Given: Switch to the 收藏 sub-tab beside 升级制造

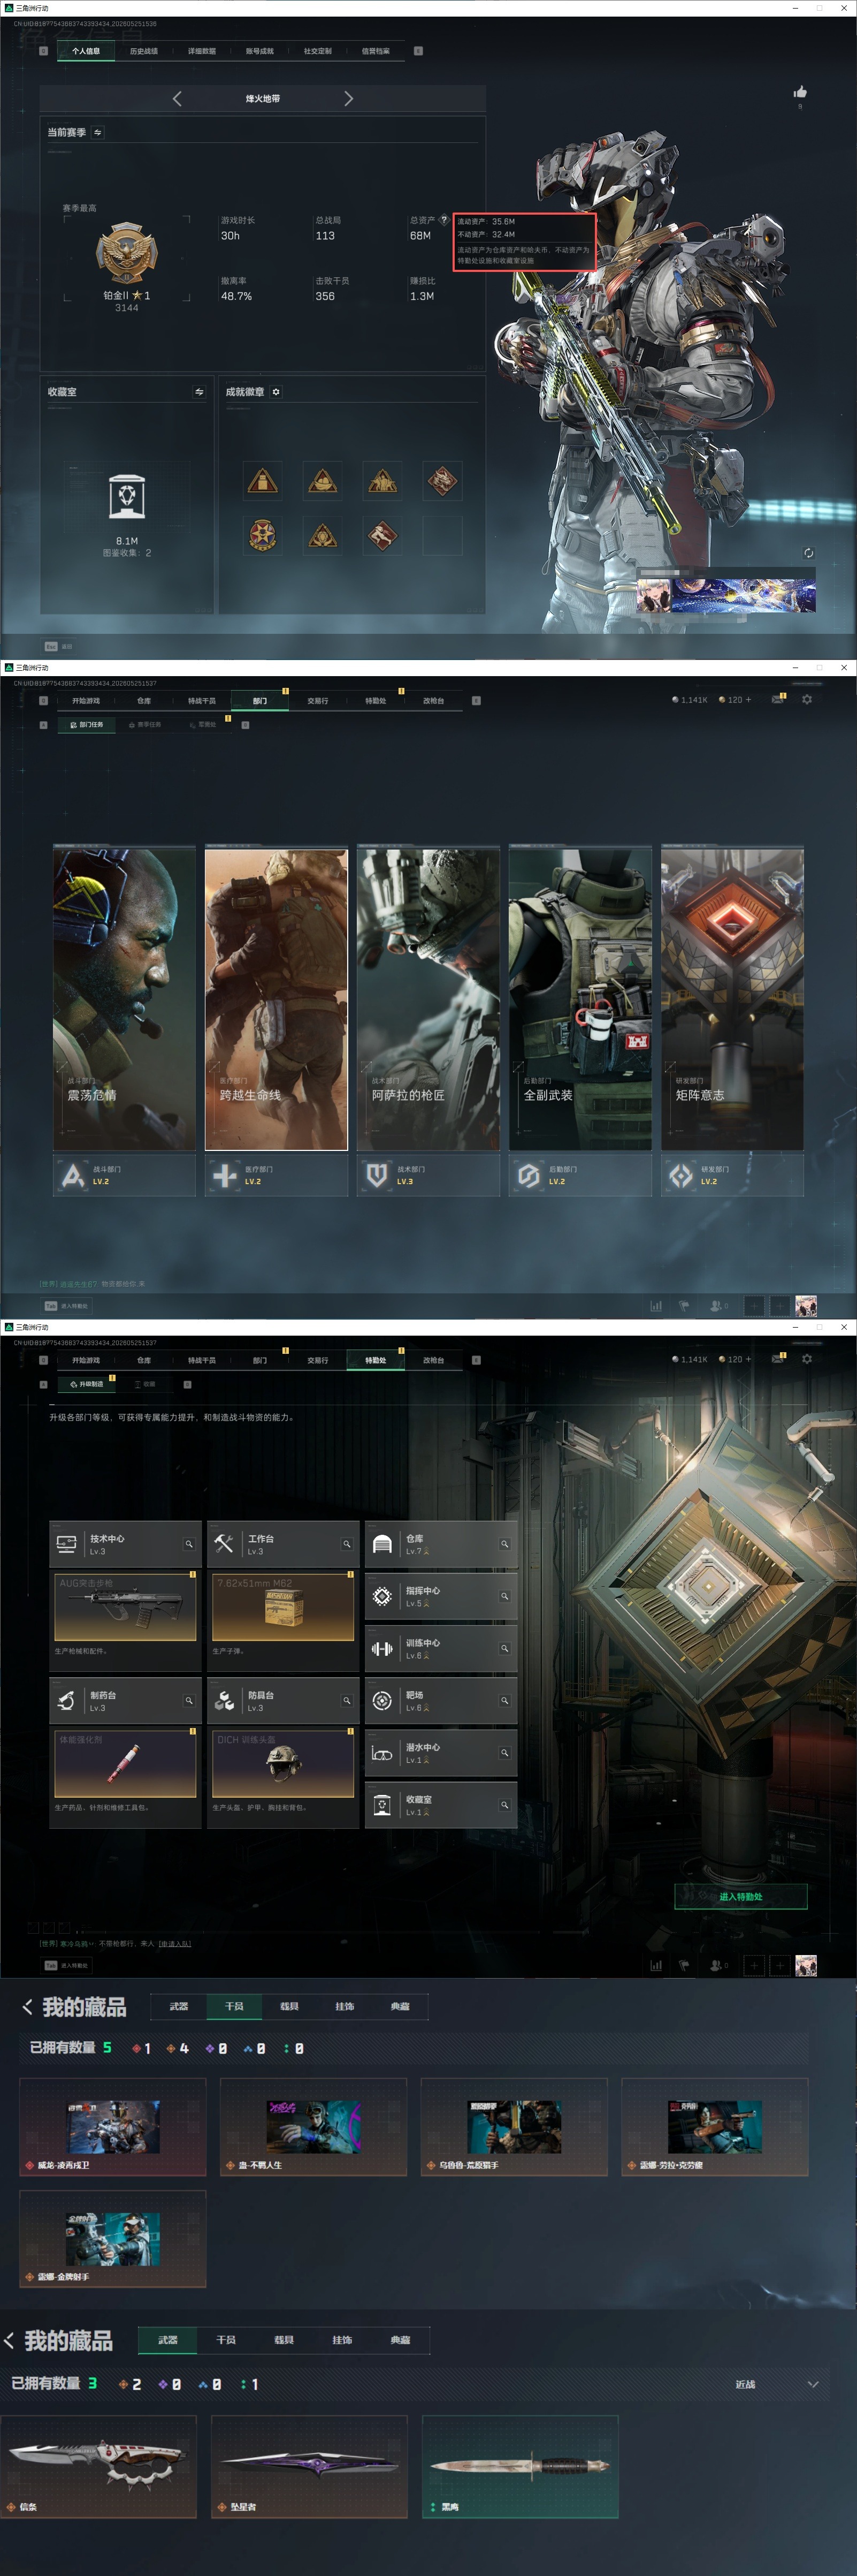Looking at the screenshot, I should tap(146, 1384).
